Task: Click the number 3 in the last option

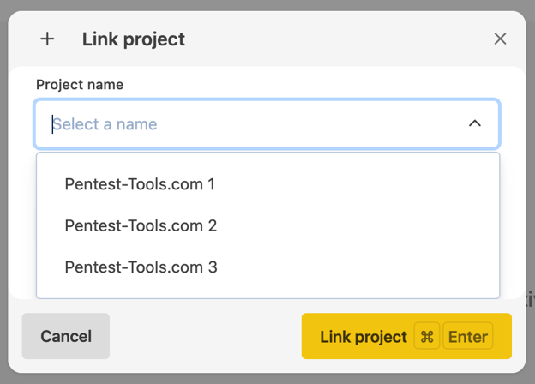Action: pos(213,267)
